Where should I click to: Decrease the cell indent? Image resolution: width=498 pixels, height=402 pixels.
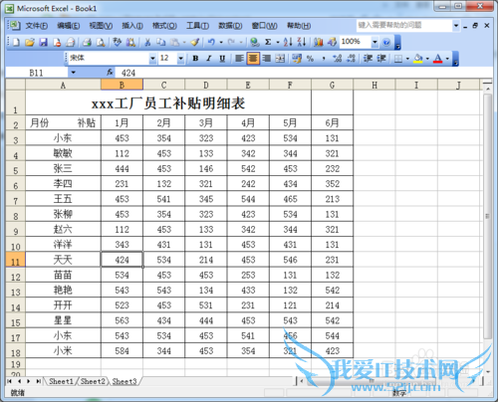click(368, 59)
